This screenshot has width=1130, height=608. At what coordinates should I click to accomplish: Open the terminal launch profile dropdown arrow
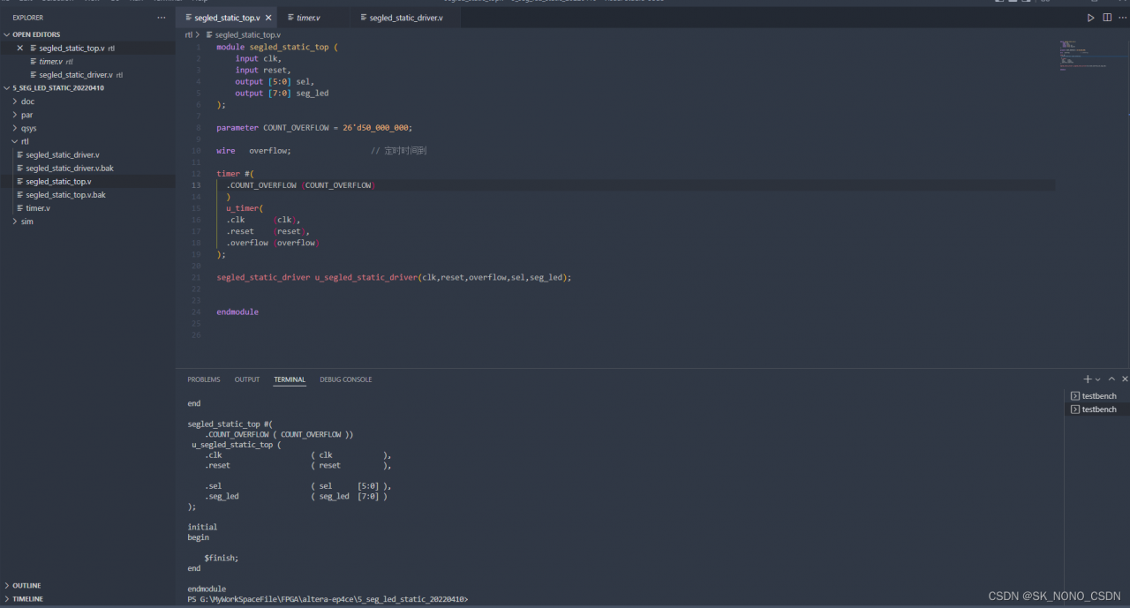(x=1098, y=379)
